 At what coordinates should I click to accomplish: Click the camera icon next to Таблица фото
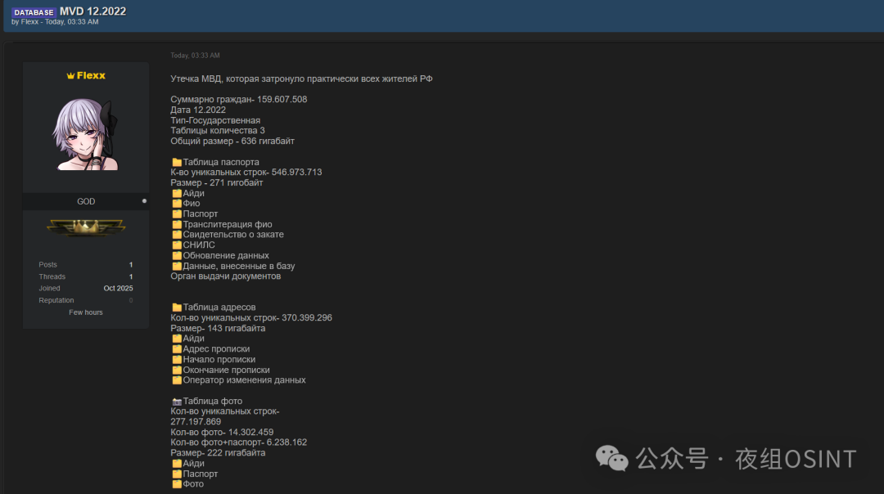(x=176, y=402)
